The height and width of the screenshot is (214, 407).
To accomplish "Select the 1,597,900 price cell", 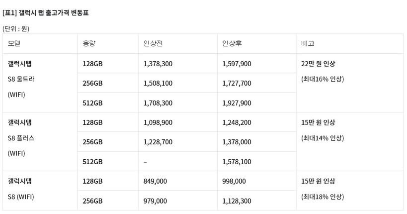I will click(237, 64).
